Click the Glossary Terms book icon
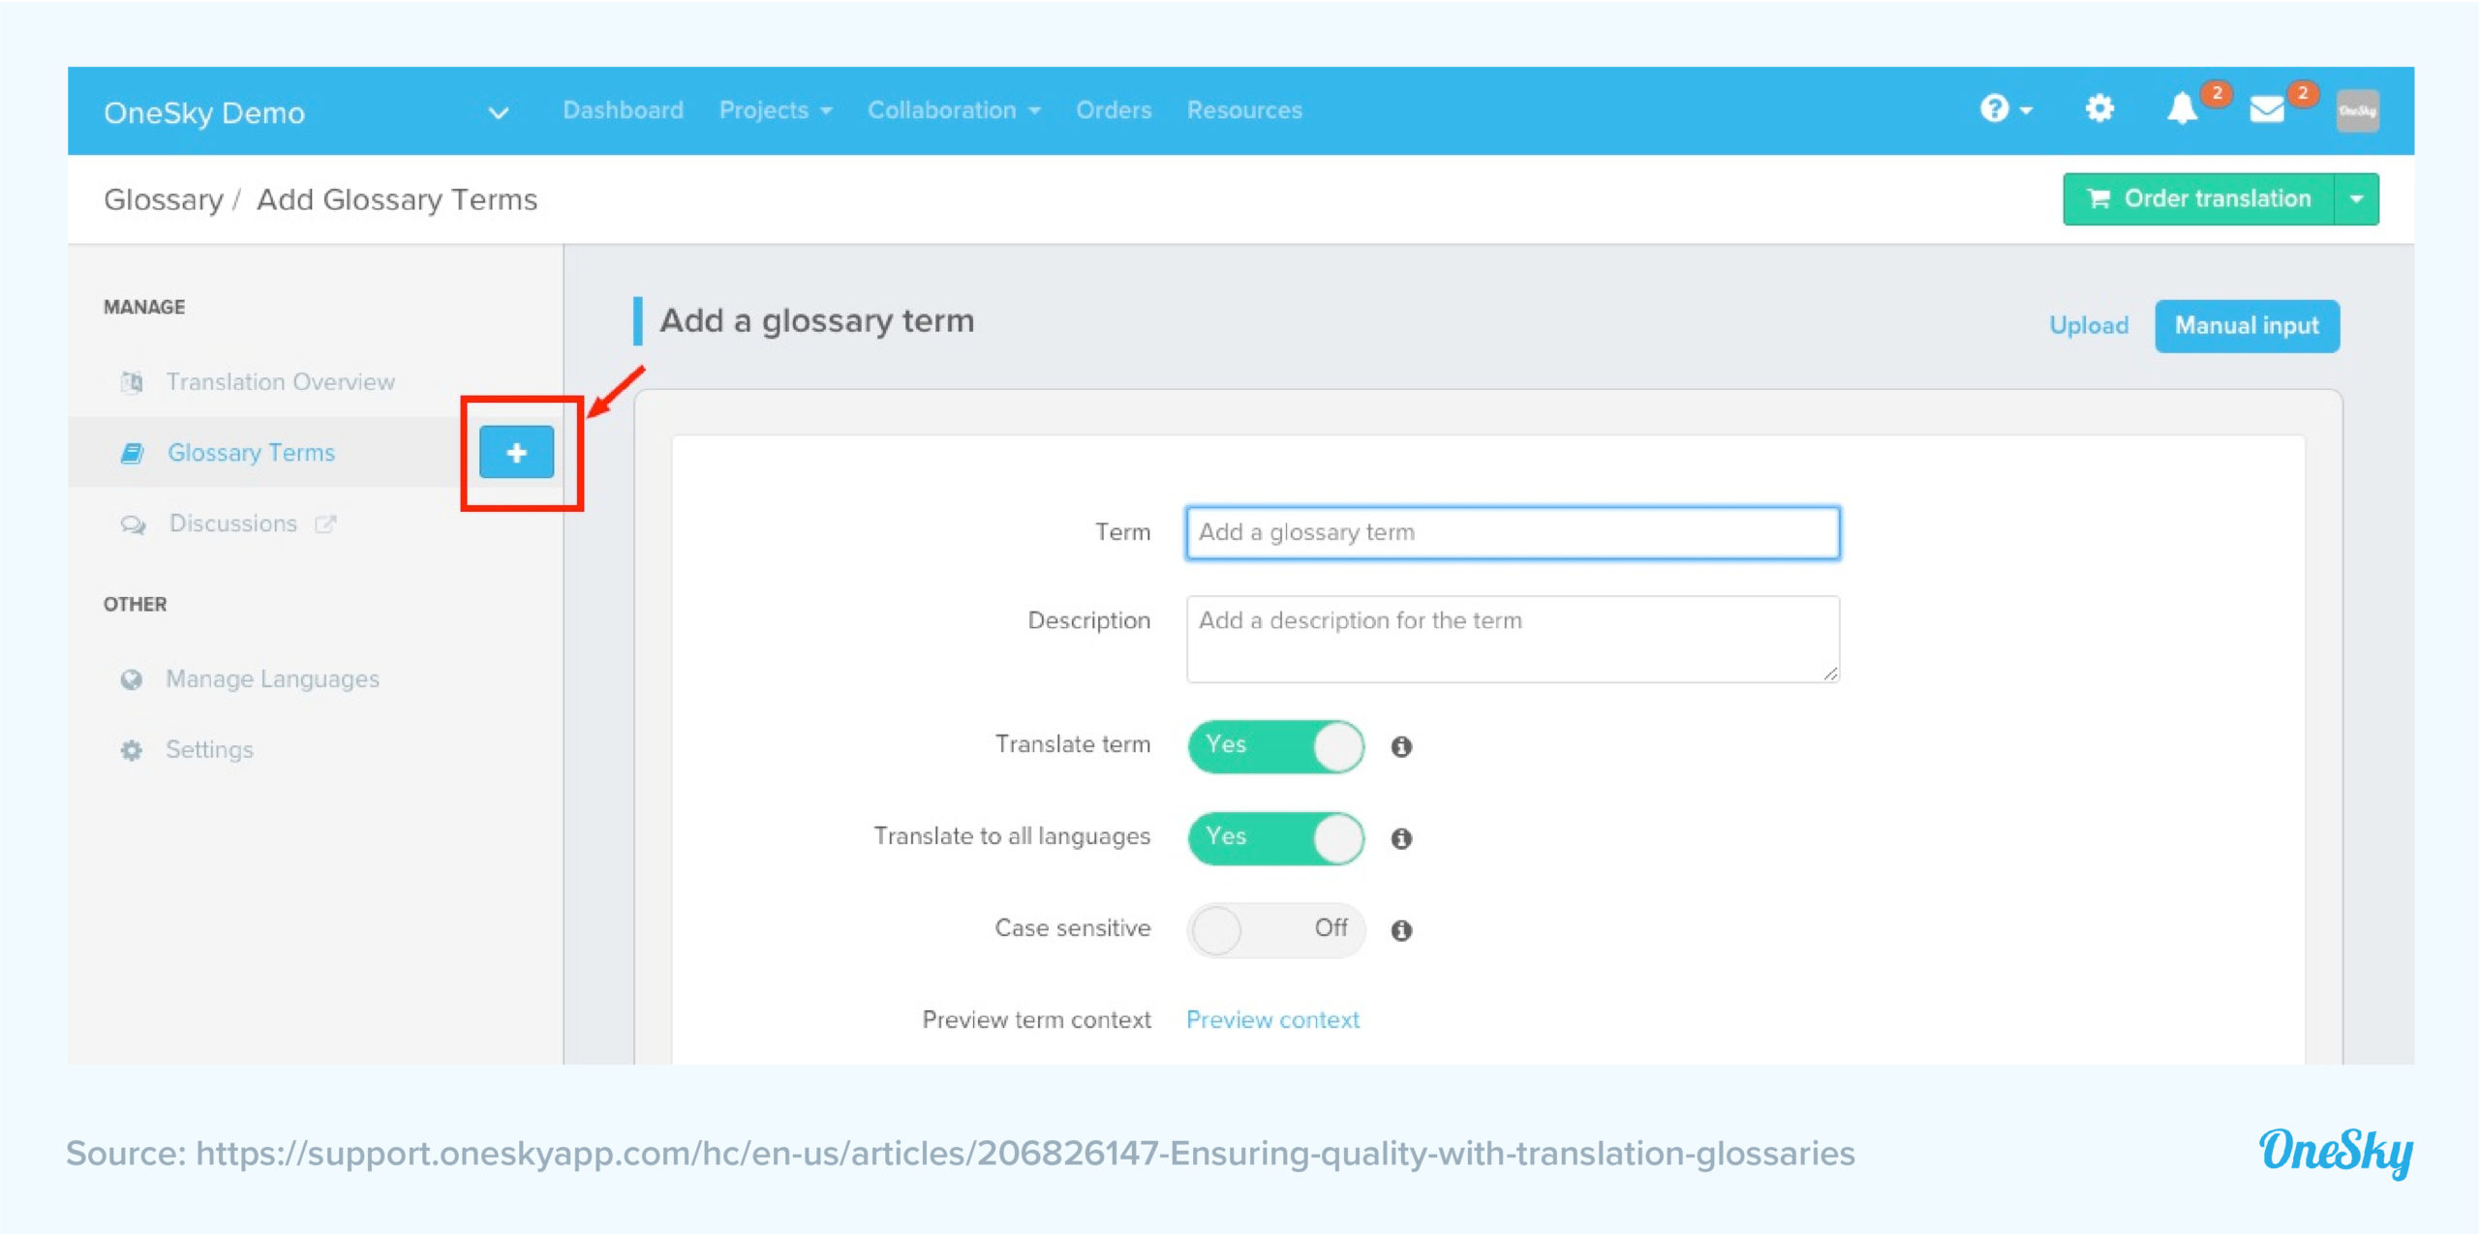 tap(132, 453)
